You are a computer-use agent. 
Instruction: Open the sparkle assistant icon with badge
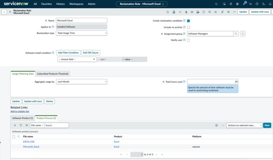pyautogui.click(x=244, y=3)
